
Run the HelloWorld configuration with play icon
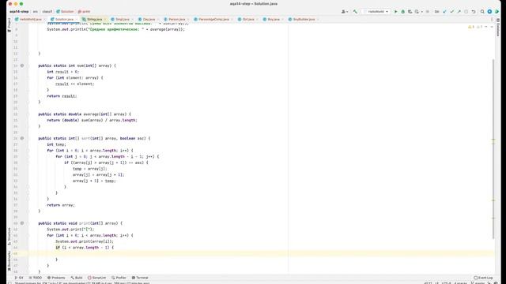point(396,12)
